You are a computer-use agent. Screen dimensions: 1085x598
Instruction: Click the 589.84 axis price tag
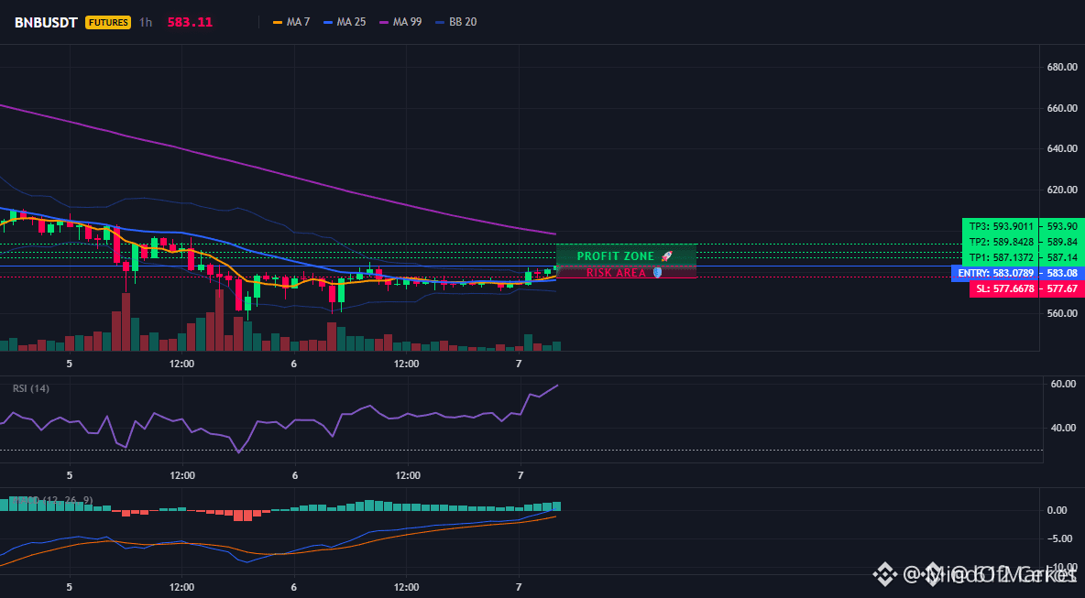[1062, 241]
